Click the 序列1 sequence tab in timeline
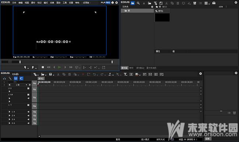This screenshot has height=142, width=239. tap(41, 79)
